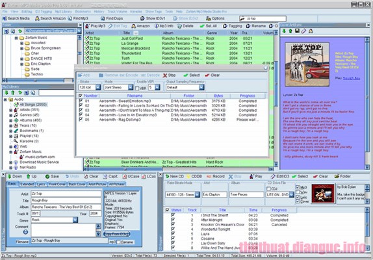This screenshot has height=260, width=373.
Task: Uncheck file 01 Aerosmith - Sweet Emotion.mp3
Action: (81, 101)
